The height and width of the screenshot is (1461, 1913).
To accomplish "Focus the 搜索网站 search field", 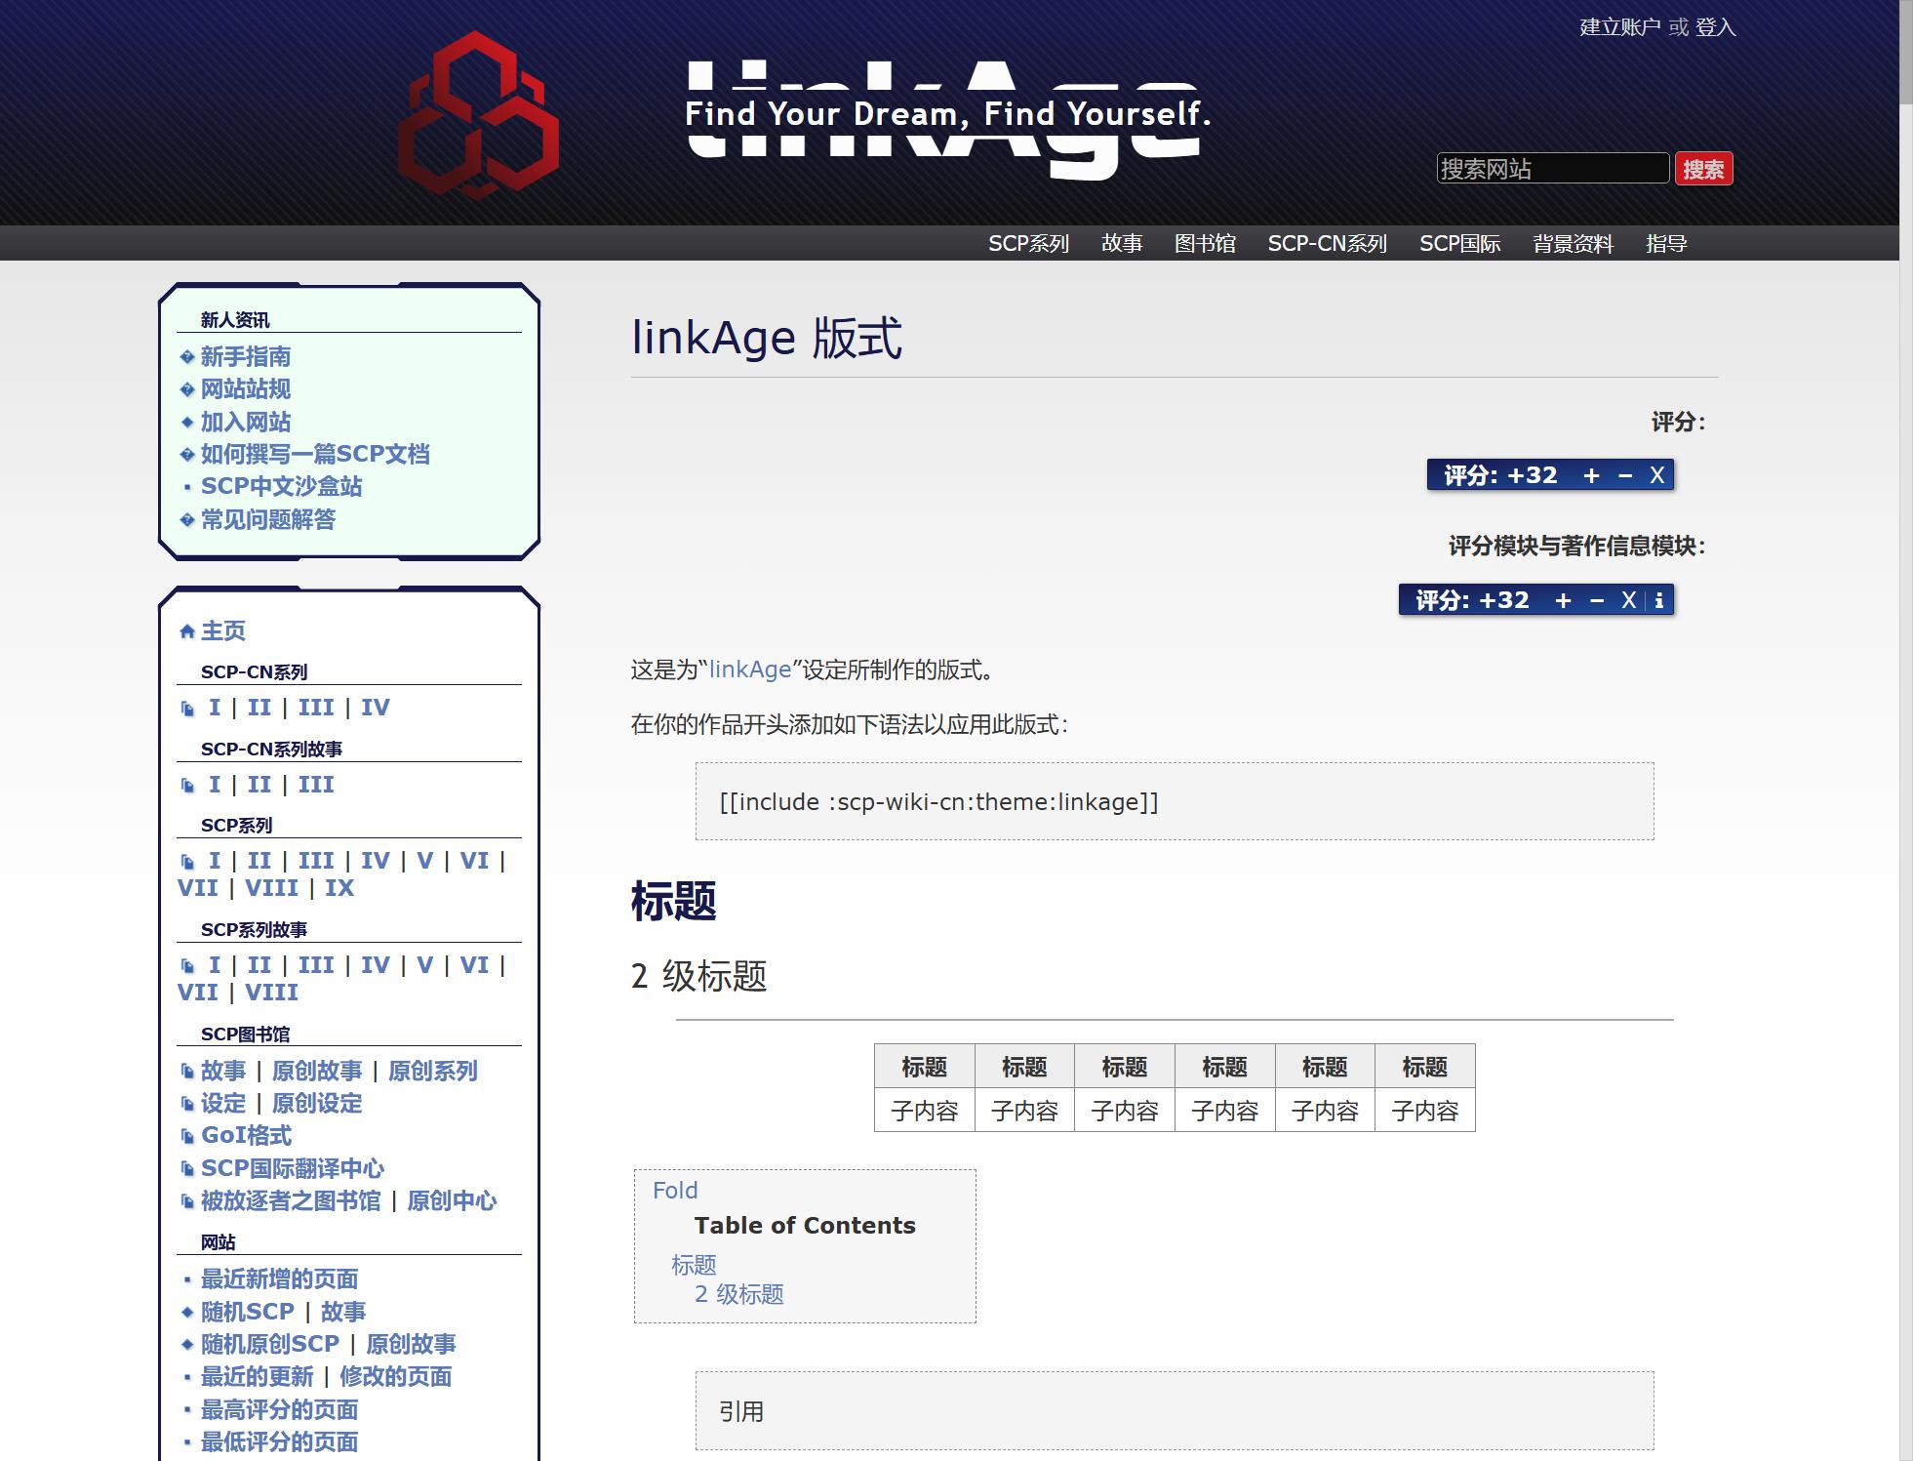I will [1551, 169].
